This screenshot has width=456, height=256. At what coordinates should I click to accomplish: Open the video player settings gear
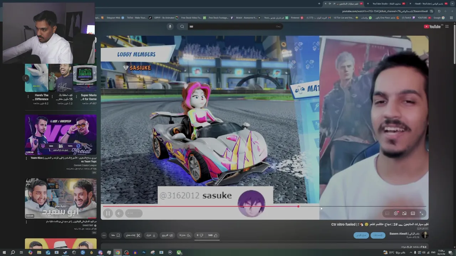click(396, 213)
